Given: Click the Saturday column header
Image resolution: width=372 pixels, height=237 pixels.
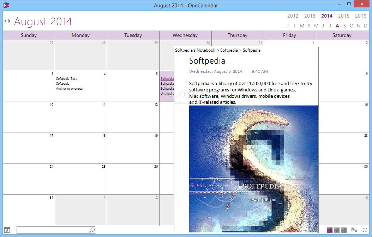Looking at the screenshot, I should tap(342, 35).
